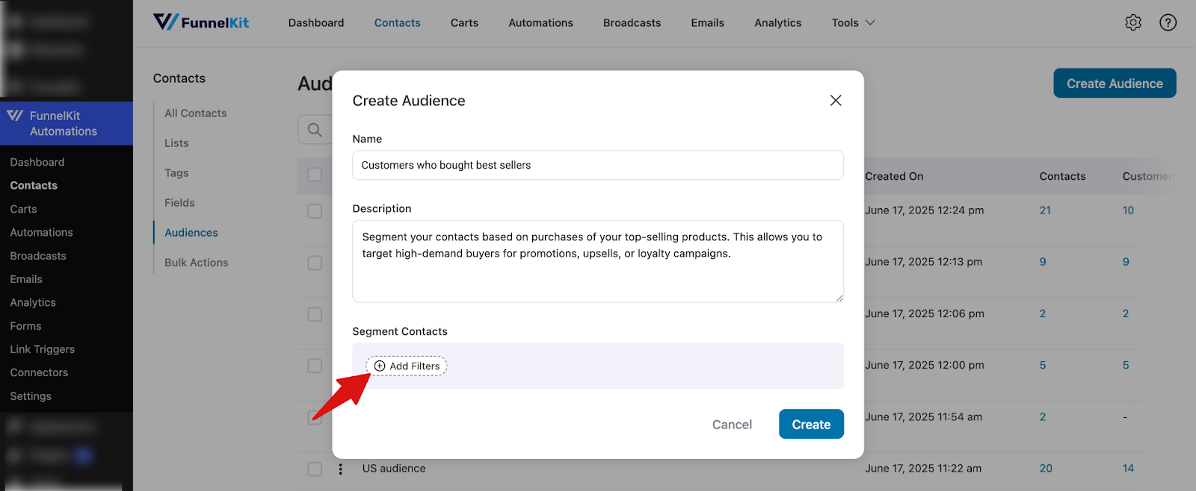Open Fields in contacts submenu

click(x=179, y=202)
